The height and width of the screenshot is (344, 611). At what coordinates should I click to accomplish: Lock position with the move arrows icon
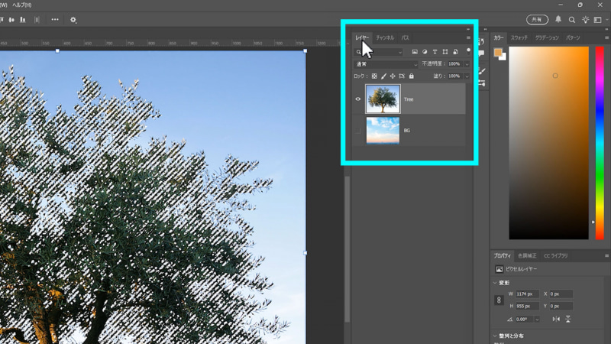(x=393, y=76)
